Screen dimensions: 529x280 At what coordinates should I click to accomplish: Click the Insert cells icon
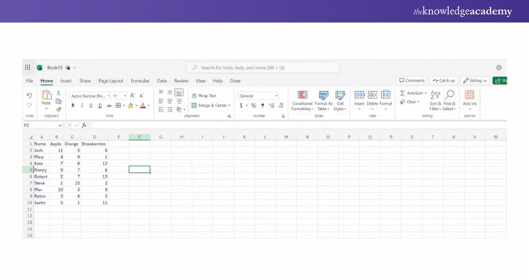pos(359,95)
